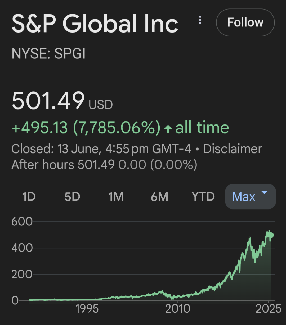286x325 pixels.
Task: Click the 2010 x-axis label
Action: [x=178, y=309]
